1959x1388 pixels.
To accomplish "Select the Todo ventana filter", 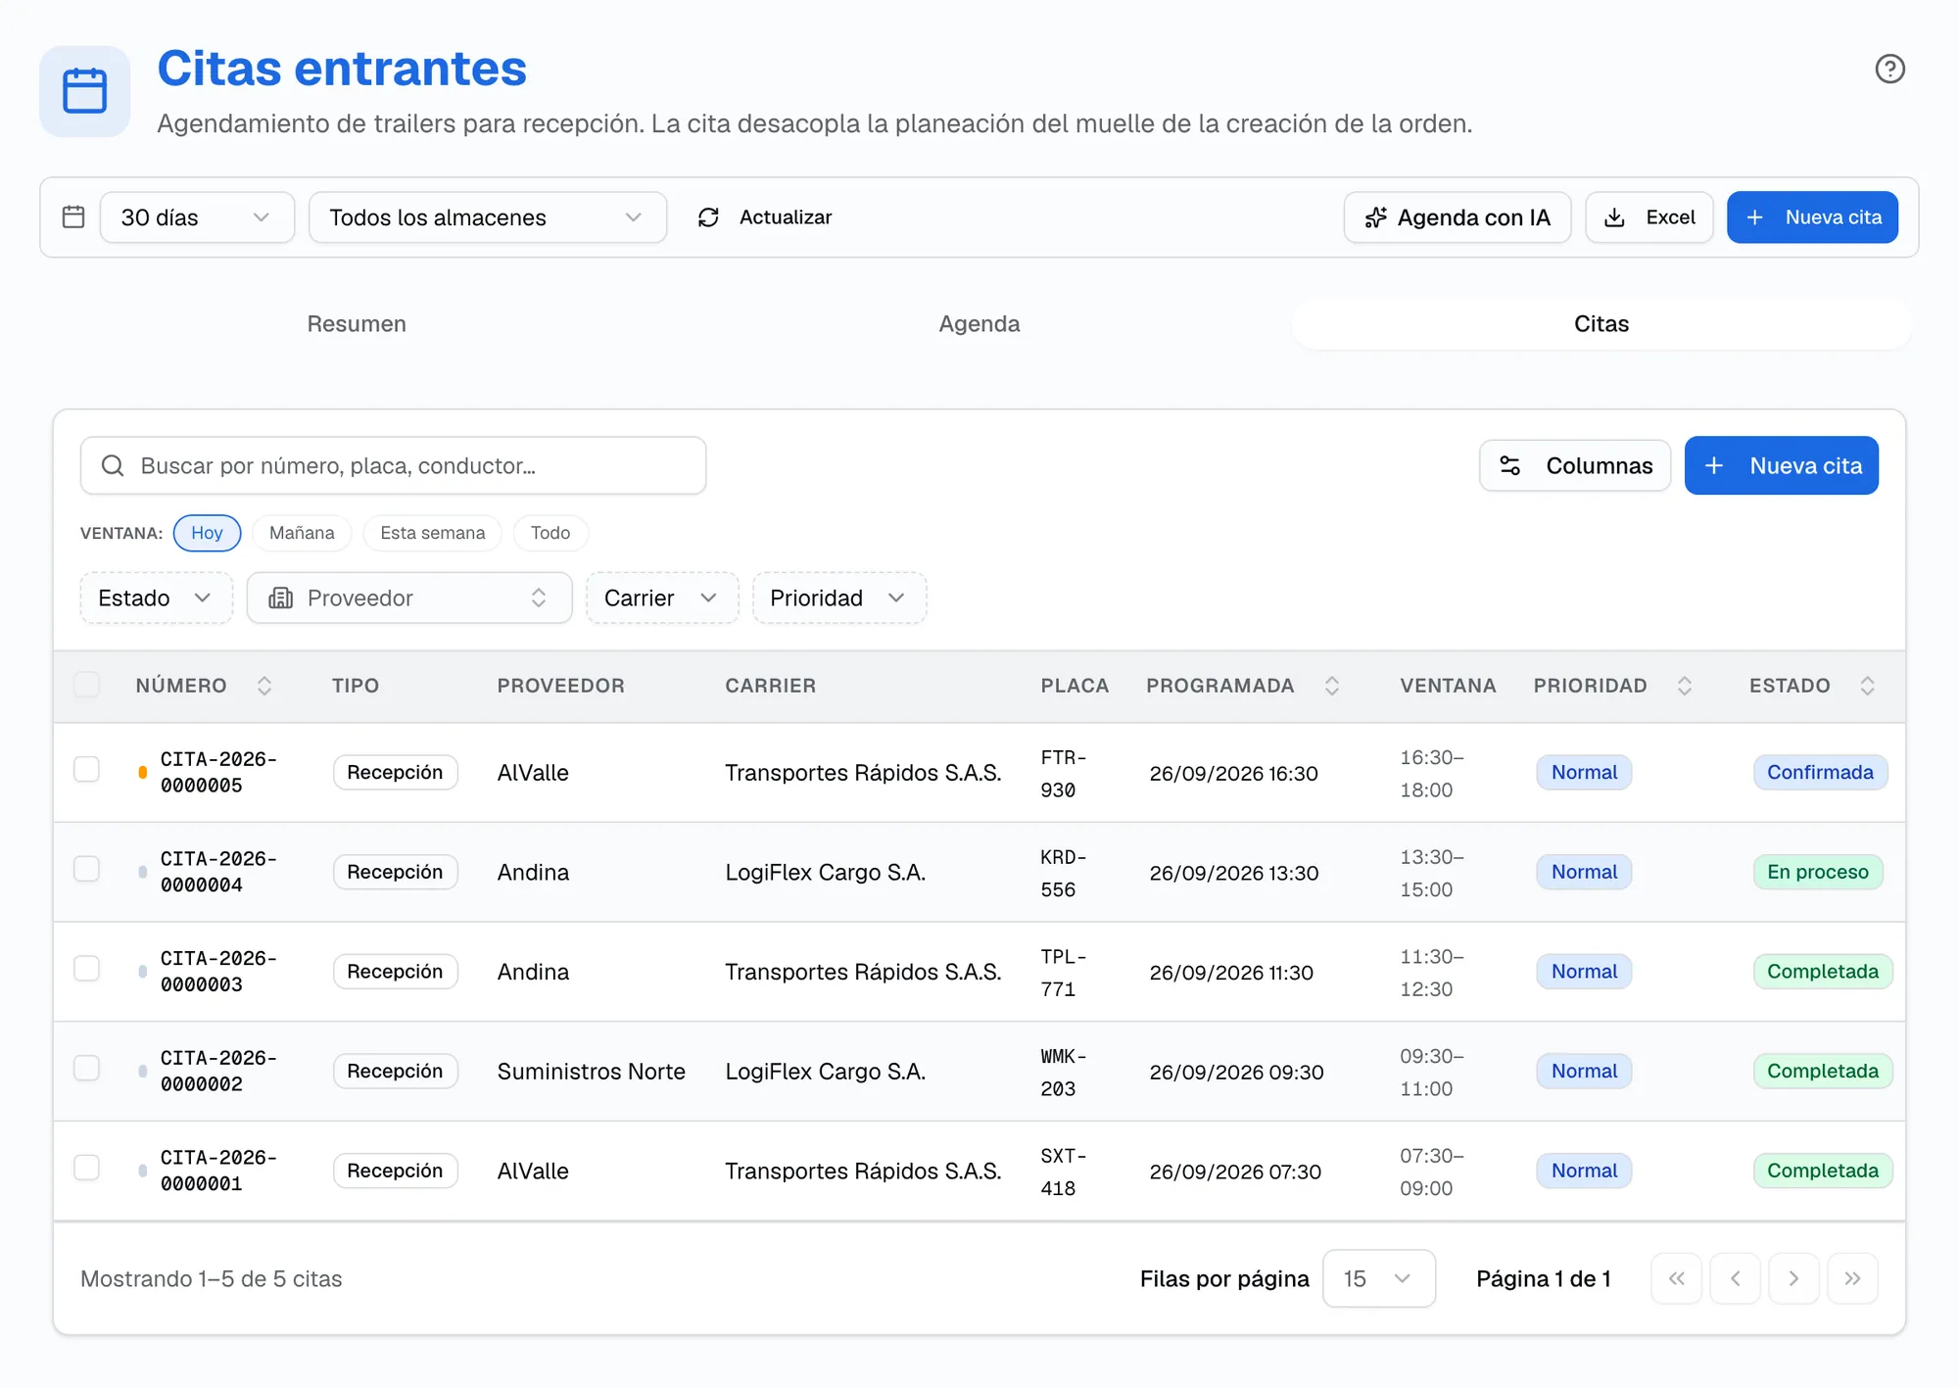I will coord(550,533).
